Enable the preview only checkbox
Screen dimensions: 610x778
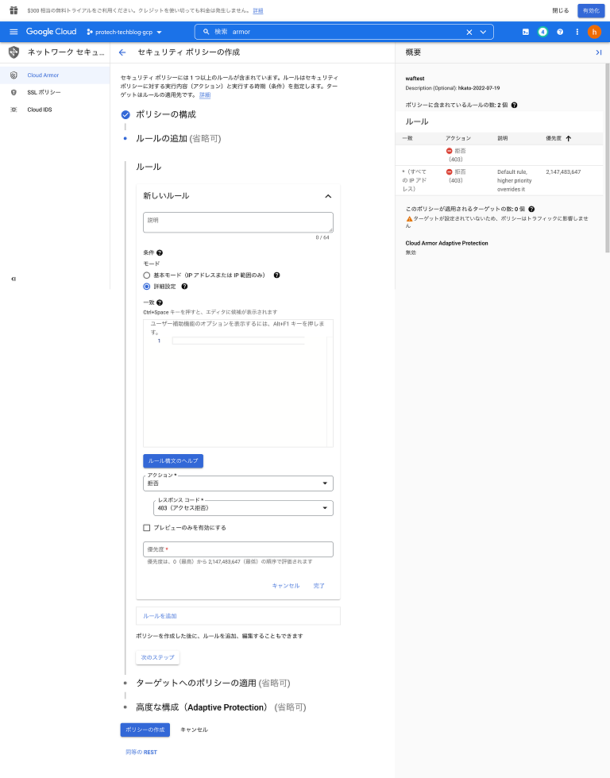point(147,528)
